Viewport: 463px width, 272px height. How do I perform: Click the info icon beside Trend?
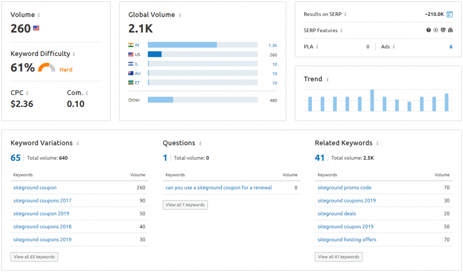[327, 80]
